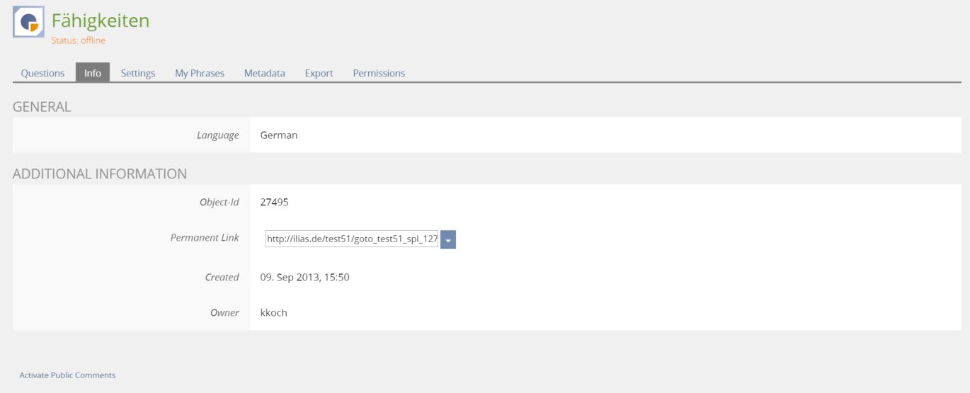Expand the permanent link dropdown arrow

pos(448,239)
